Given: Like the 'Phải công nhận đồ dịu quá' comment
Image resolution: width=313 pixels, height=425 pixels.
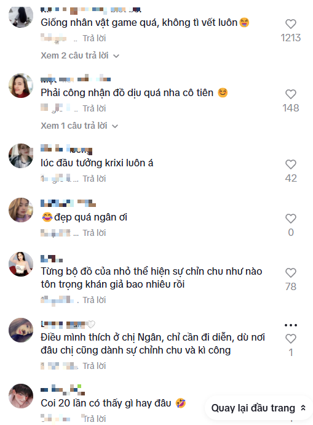Looking at the screenshot, I should click(x=290, y=94).
